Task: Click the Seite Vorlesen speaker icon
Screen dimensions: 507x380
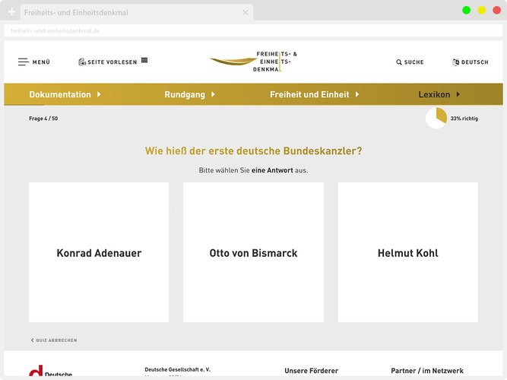Action: point(82,62)
